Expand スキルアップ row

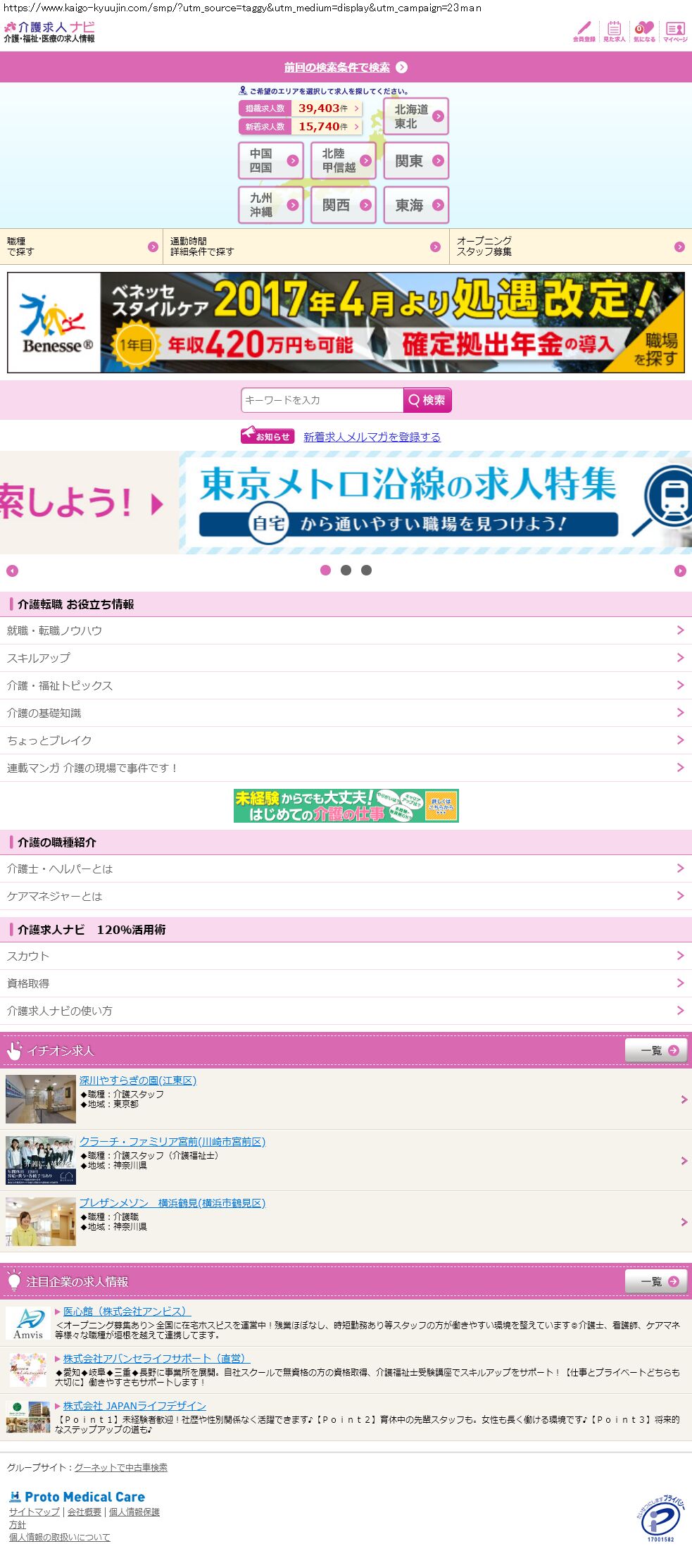click(346, 658)
